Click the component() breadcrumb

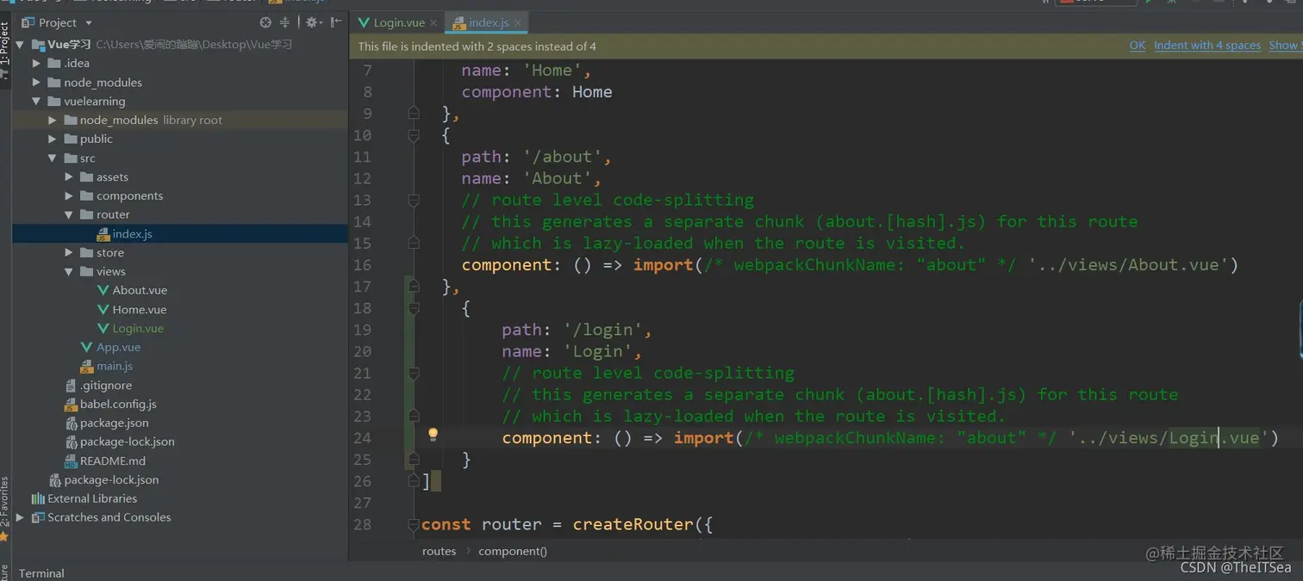(513, 552)
